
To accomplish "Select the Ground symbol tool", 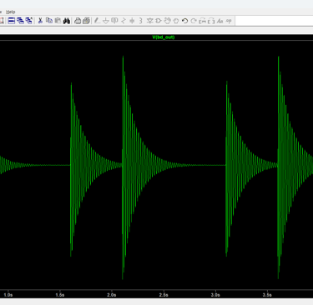I will point(106,21).
